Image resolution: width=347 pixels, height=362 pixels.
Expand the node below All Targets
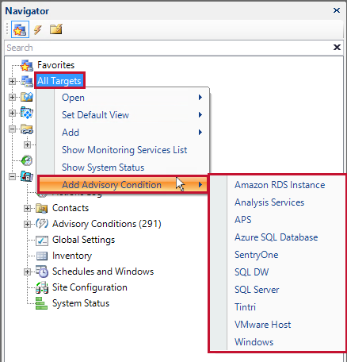(x=12, y=97)
